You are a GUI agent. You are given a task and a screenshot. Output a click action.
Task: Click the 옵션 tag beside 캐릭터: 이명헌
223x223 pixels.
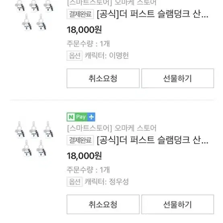[x=74, y=56]
